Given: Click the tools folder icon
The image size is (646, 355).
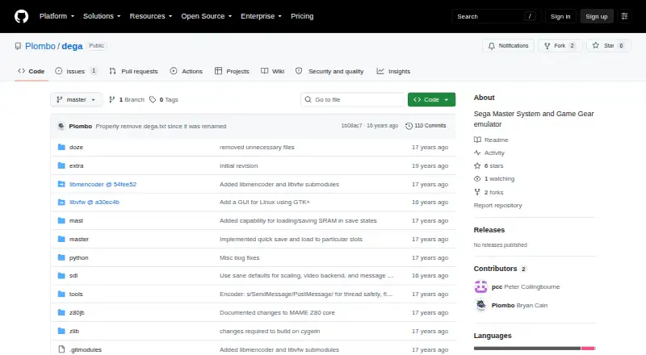Looking at the screenshot, I should click(x=61, y=294).
